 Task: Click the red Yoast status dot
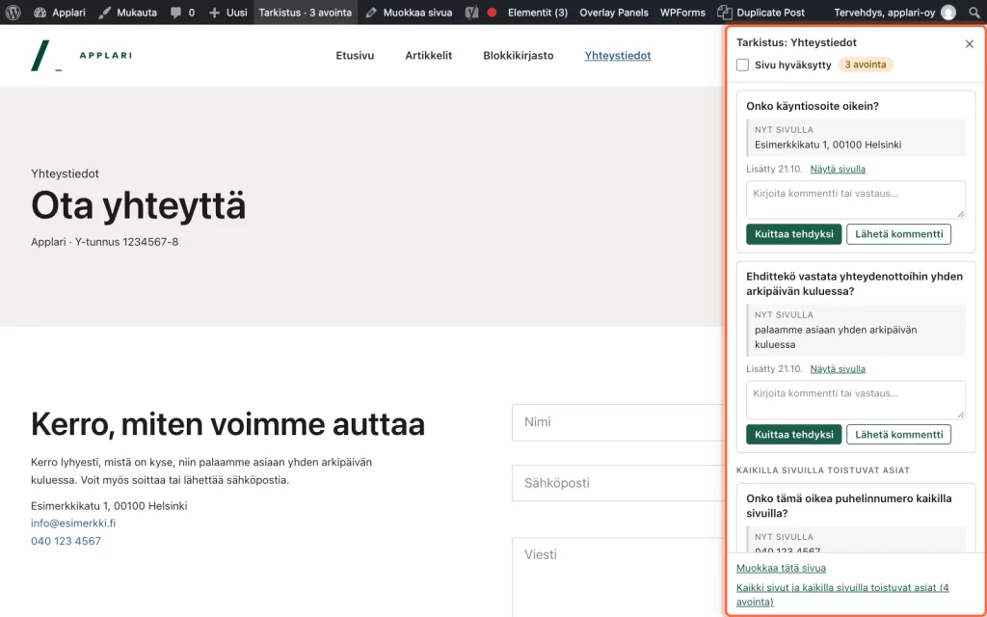[492, 12]
